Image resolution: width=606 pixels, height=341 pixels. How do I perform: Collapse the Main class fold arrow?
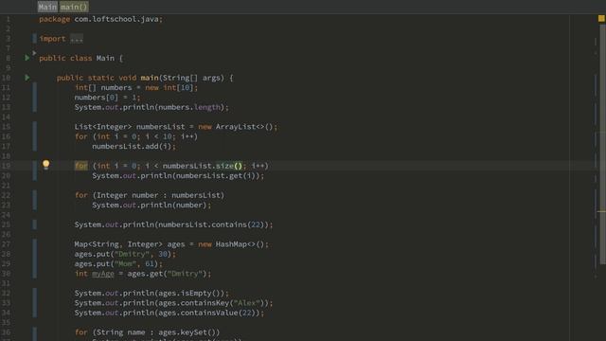click(34, 53)
